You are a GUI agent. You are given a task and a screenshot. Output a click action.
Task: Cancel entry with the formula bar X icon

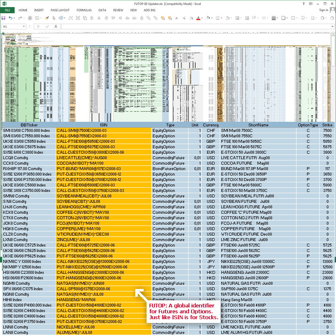tap(38, 26)
